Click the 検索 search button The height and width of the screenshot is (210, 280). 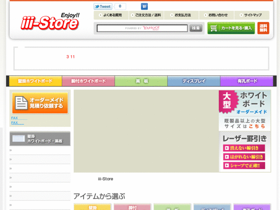(196, 28)
